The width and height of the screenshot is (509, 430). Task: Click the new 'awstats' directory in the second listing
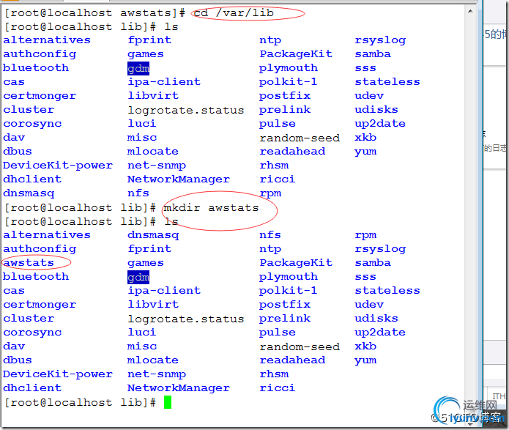[x=29, y=262]
